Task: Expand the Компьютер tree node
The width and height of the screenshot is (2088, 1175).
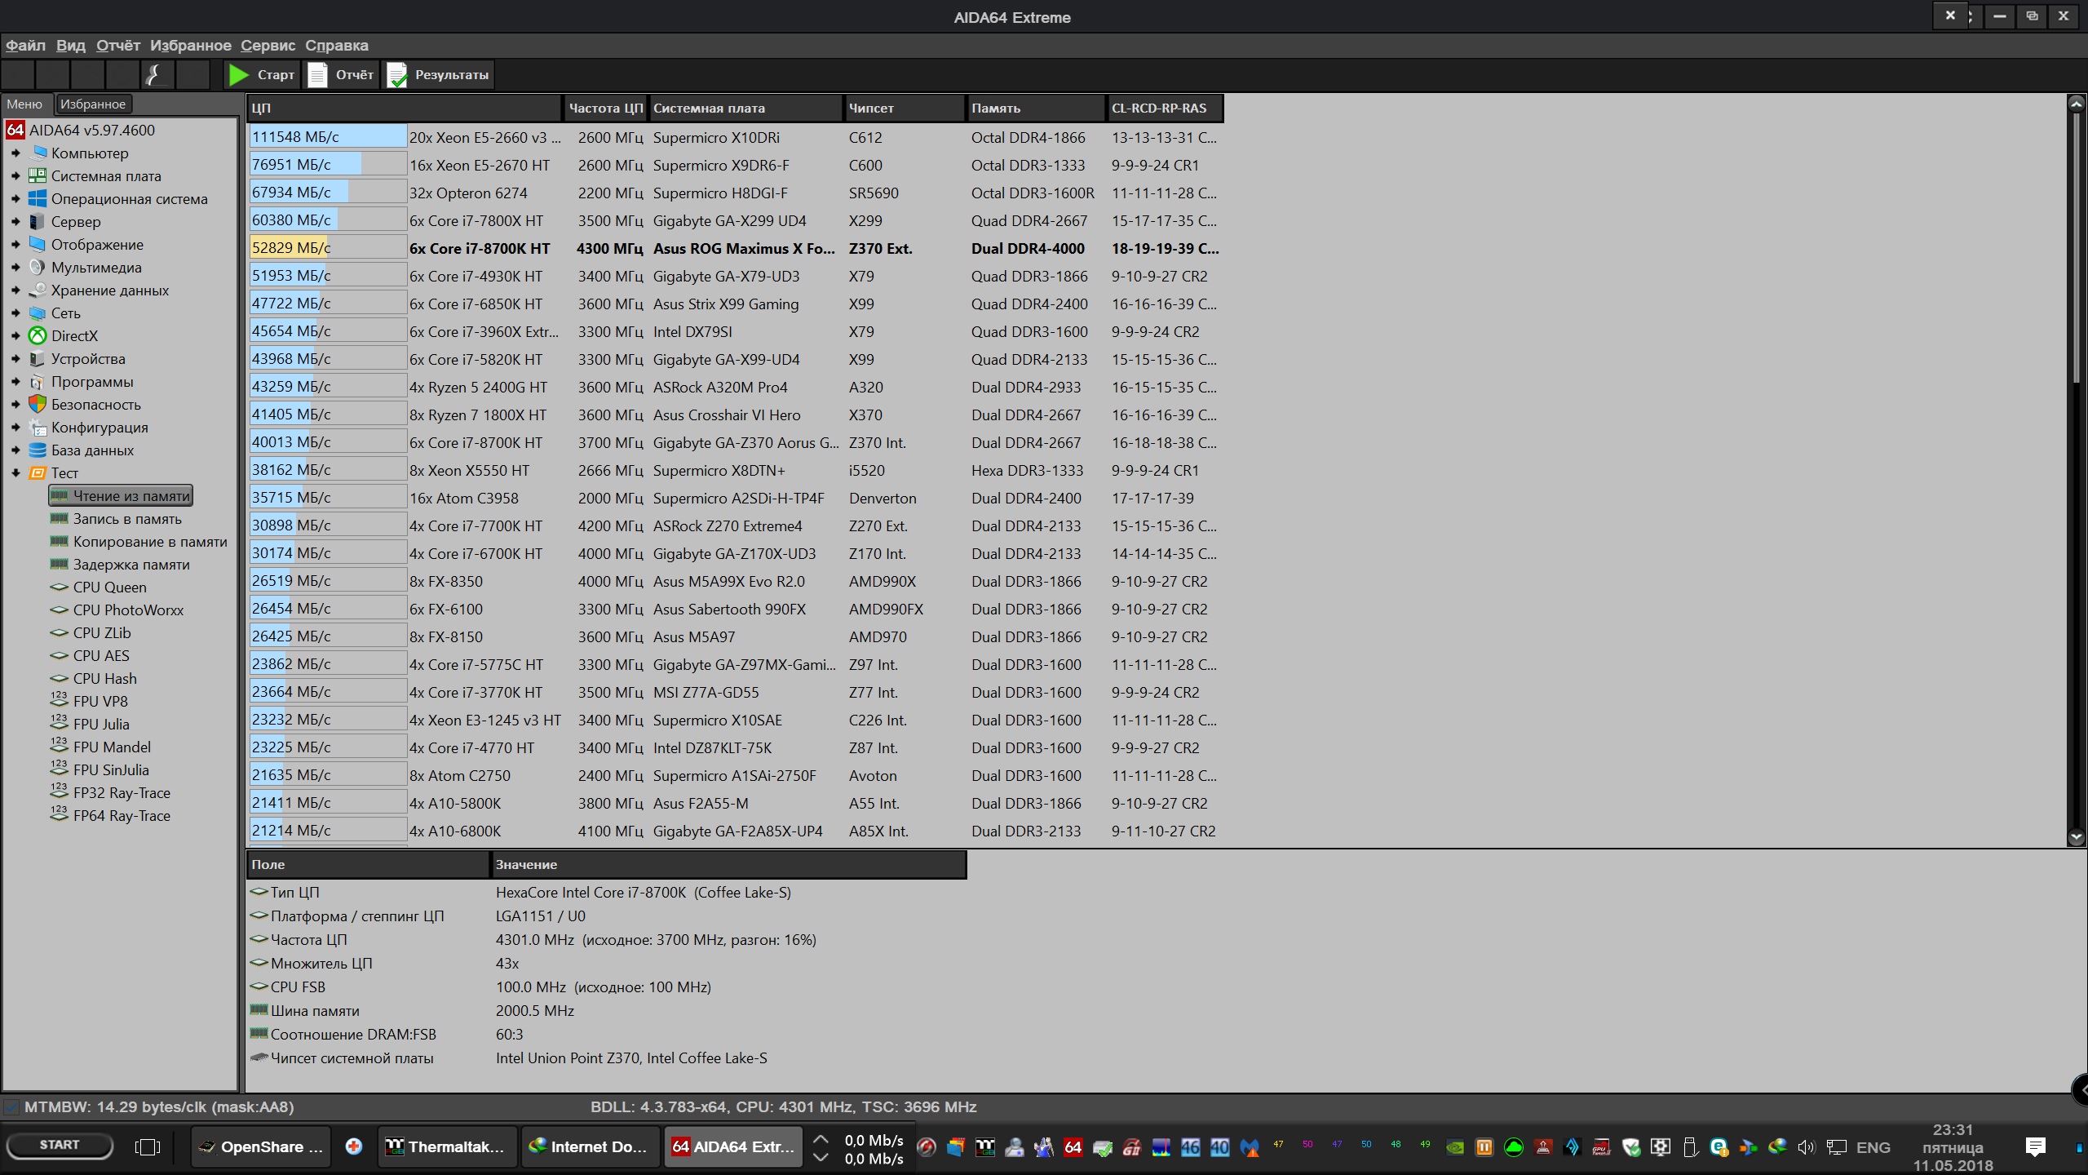Action: tap(15, 153)
